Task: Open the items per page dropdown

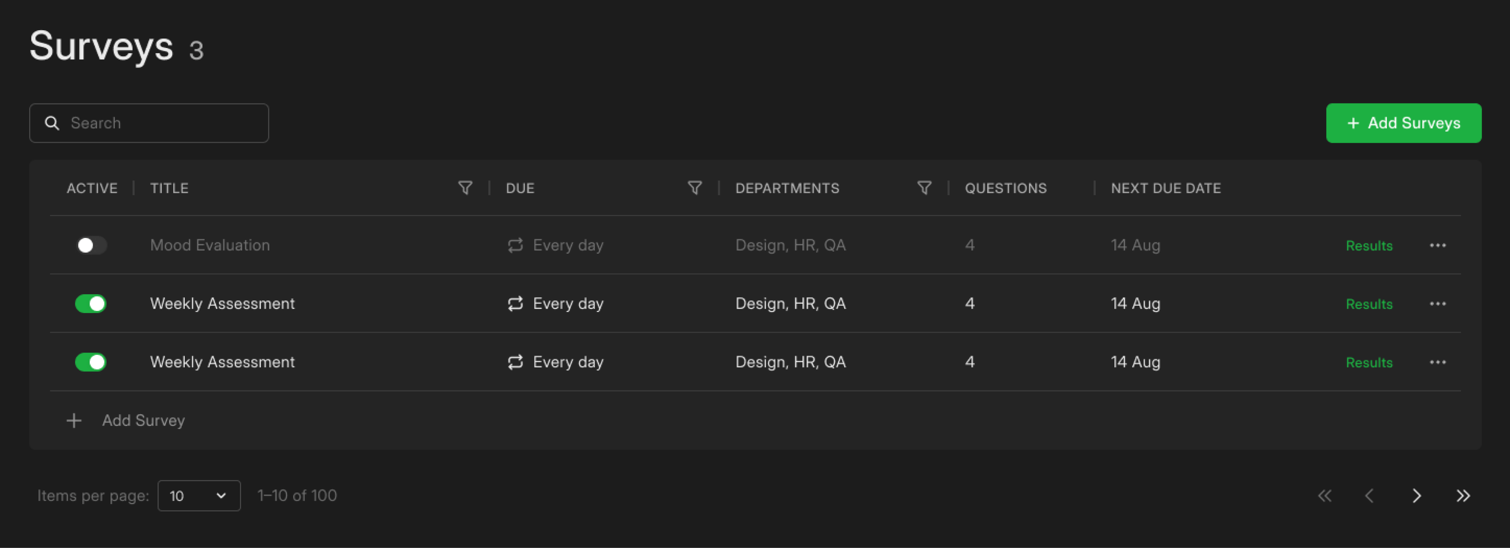Action: (199, 496)
